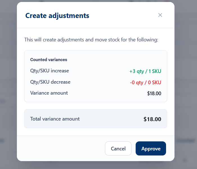Approve the stock adjustments

click(151, 148)
